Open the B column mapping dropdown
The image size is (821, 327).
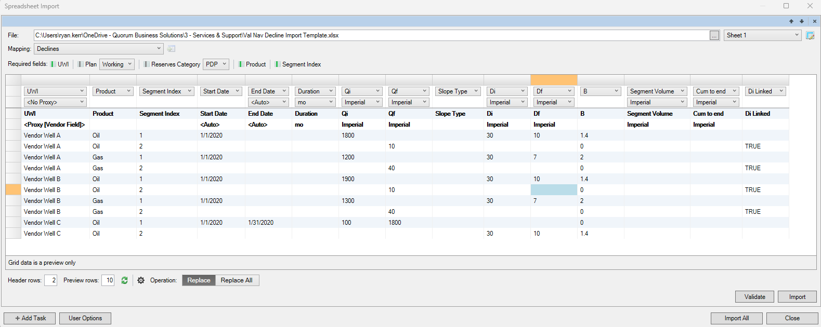click(x=601, y=91)
